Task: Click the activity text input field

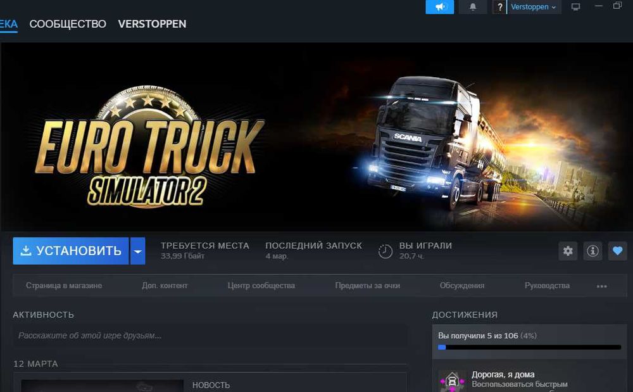Action: click(210, 336)
